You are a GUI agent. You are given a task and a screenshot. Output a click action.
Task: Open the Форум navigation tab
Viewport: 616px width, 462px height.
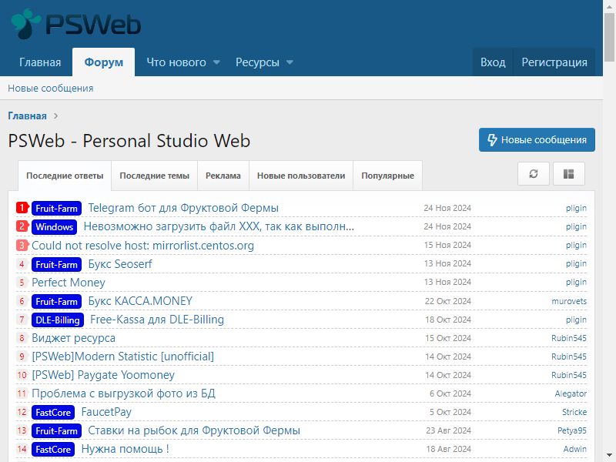click(104, 62)
